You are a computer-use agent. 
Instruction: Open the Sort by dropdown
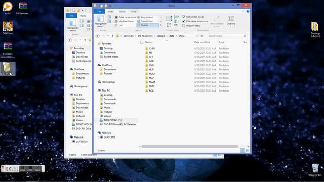(x=169, y=22)
